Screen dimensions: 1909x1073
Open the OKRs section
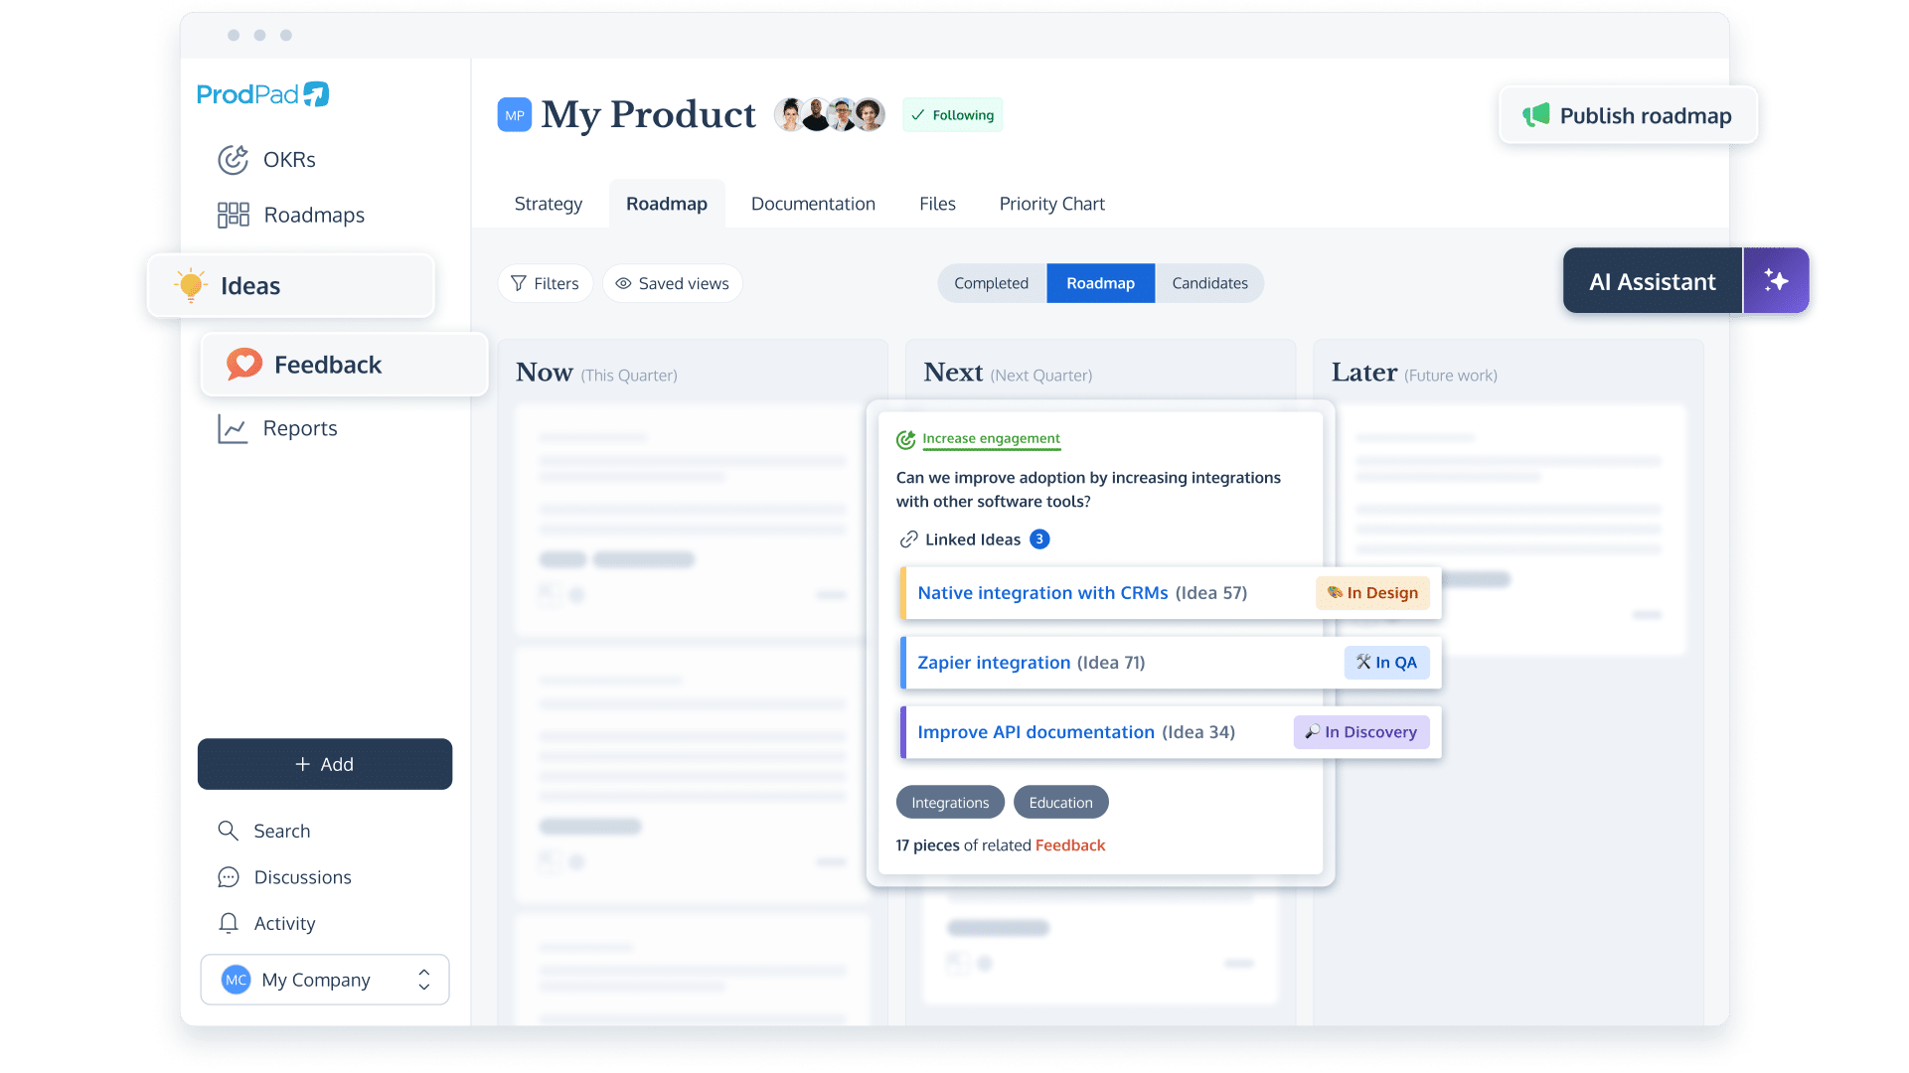pyautogui.click(x=286, y=159)
